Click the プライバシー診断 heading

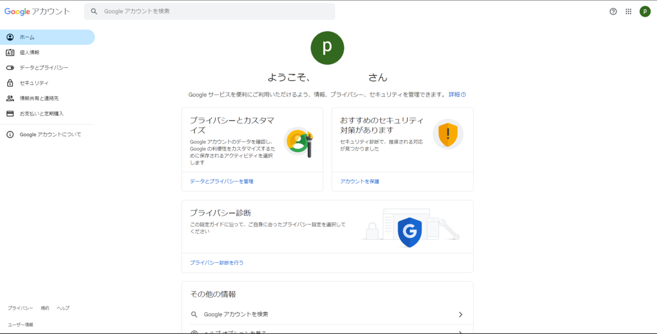pyautogui.click(x=221, y=213)
